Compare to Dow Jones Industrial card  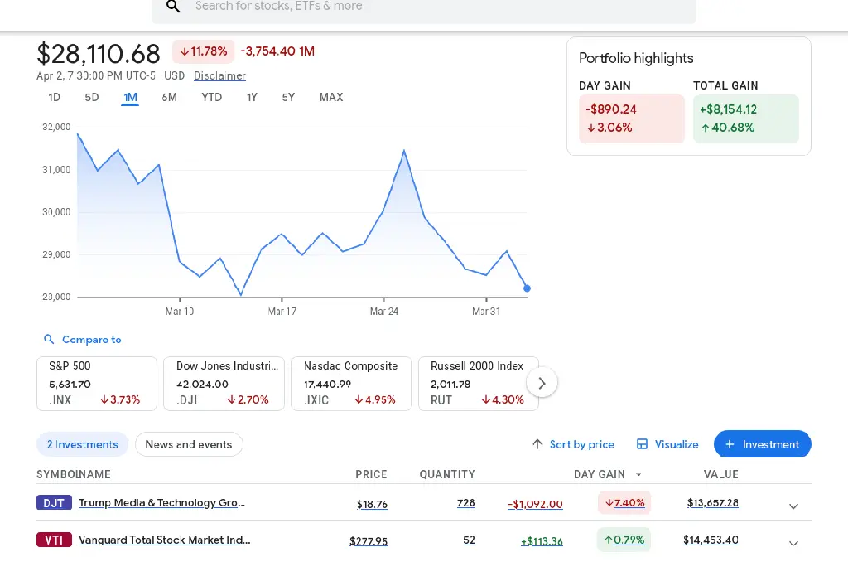(x=224, y=383)
